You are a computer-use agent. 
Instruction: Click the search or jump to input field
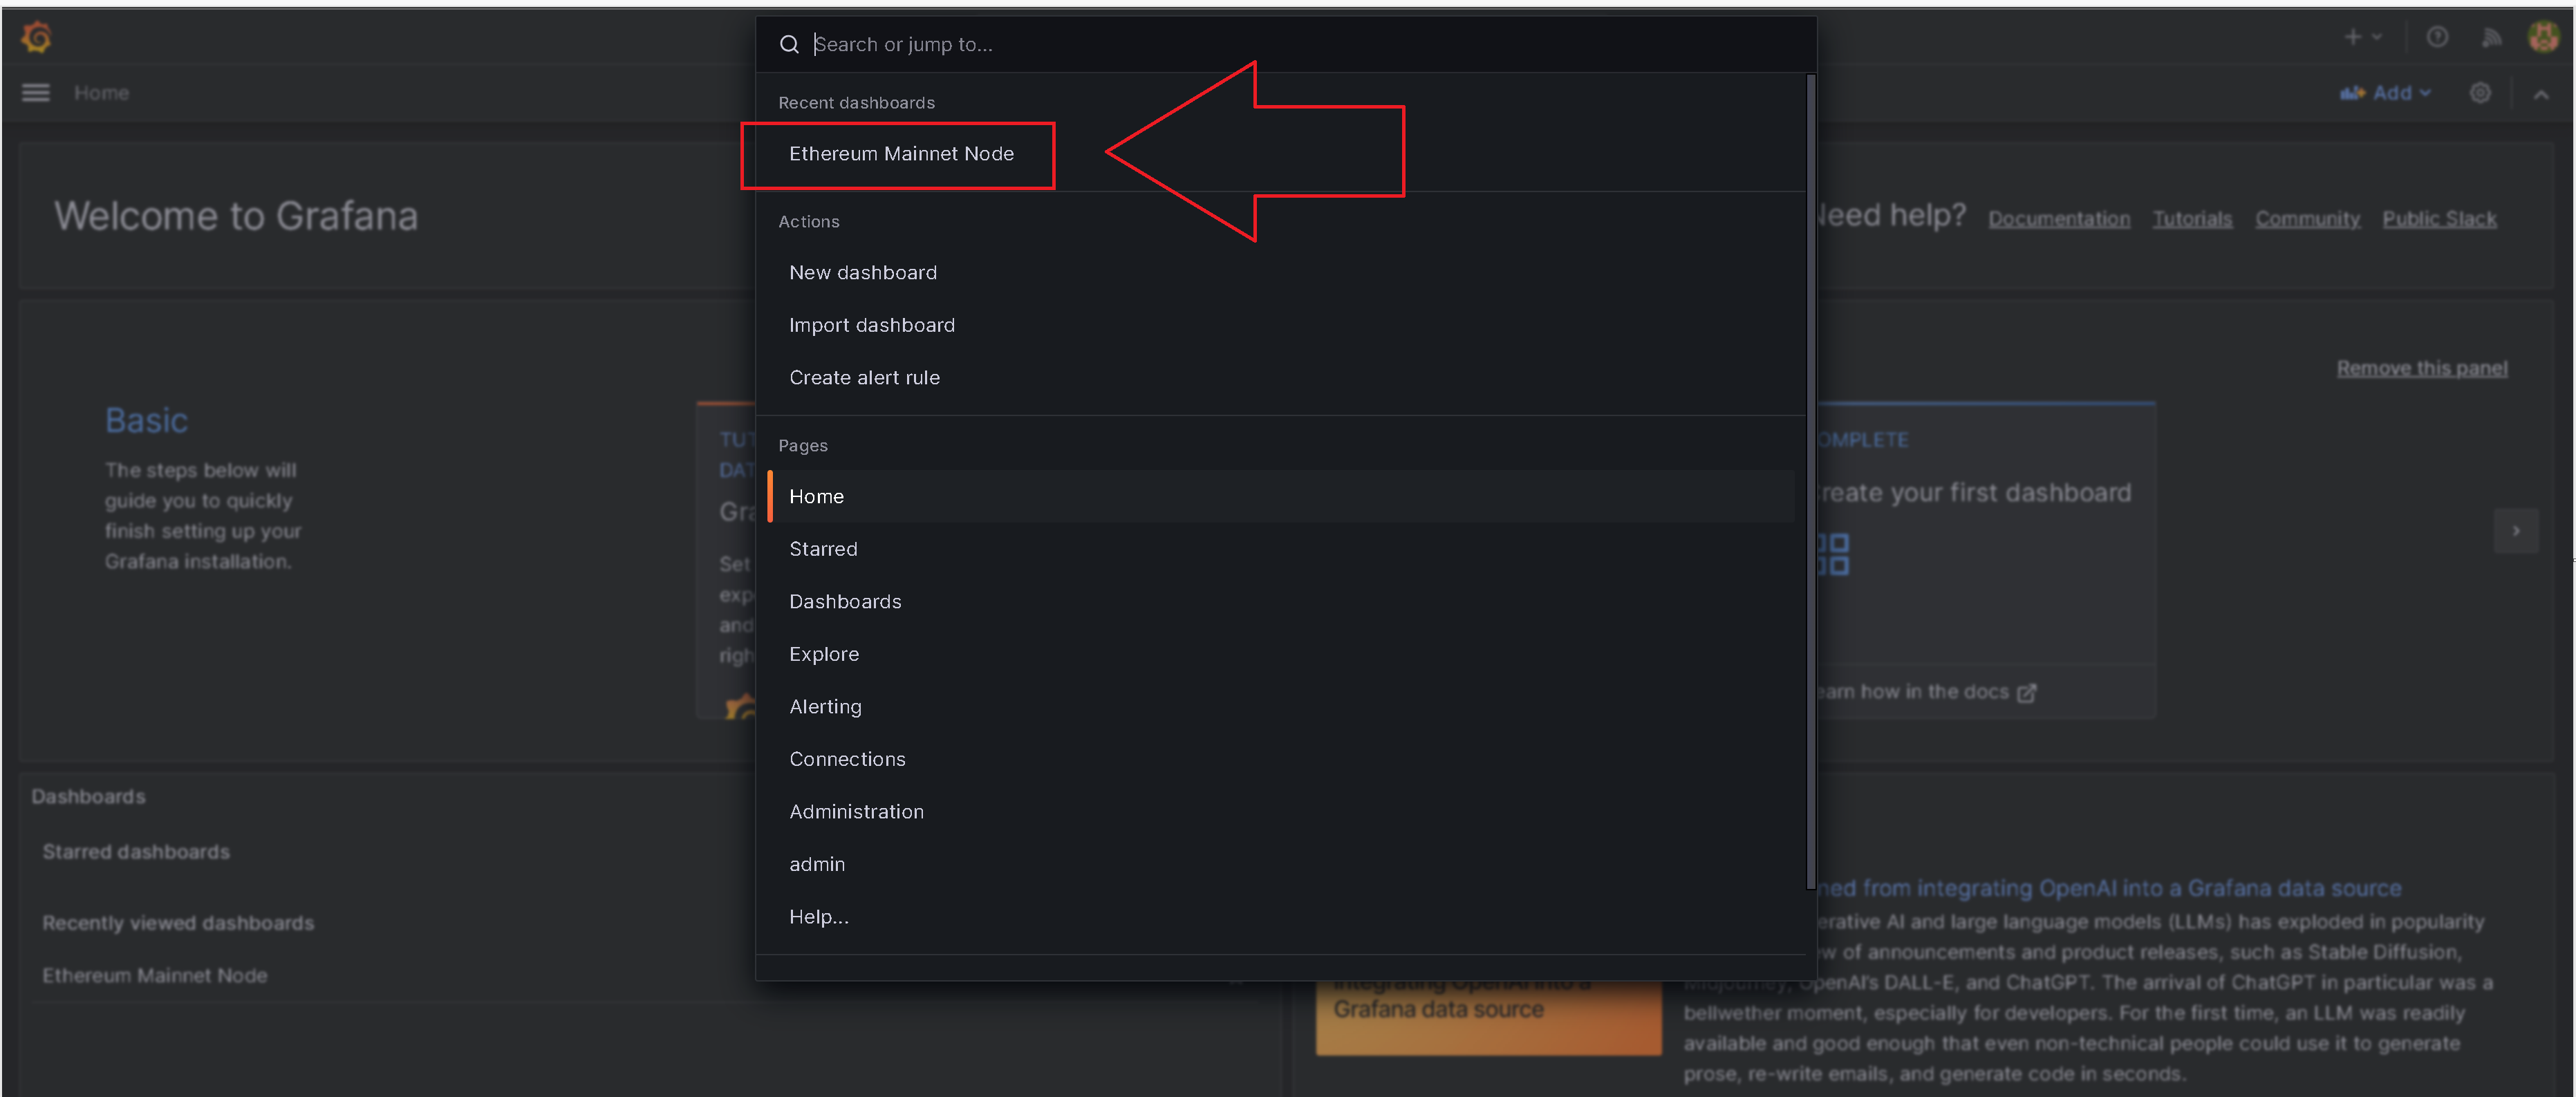(x=1287, y=43)
